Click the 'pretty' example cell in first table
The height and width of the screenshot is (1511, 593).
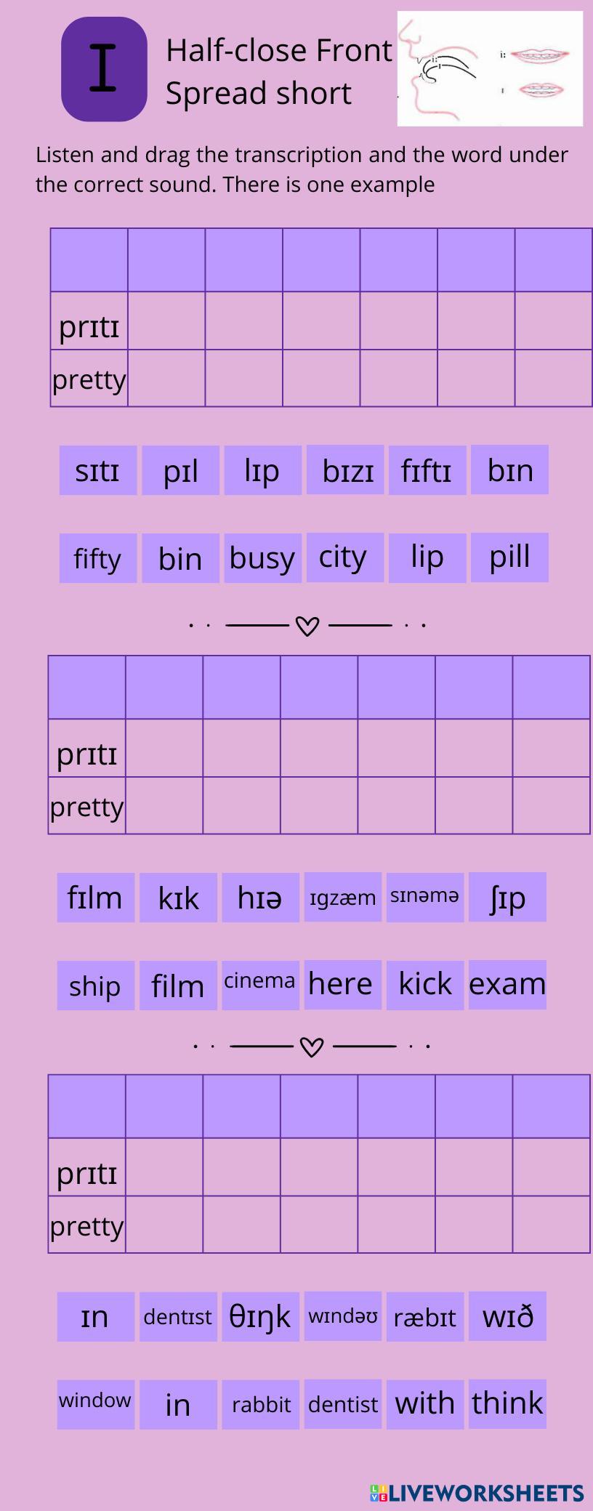click(x=89, y=379)
